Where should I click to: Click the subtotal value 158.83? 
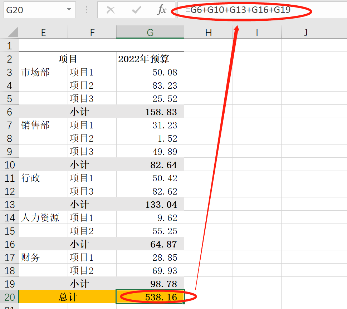[150, 112]
